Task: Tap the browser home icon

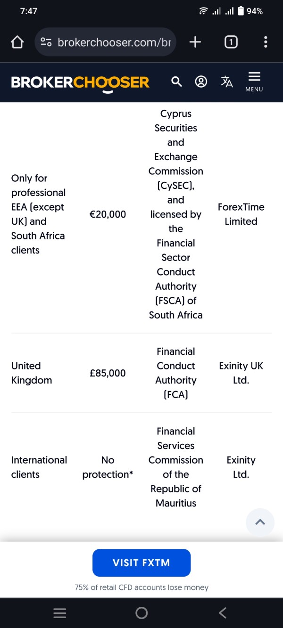Action: click(17, 42)
